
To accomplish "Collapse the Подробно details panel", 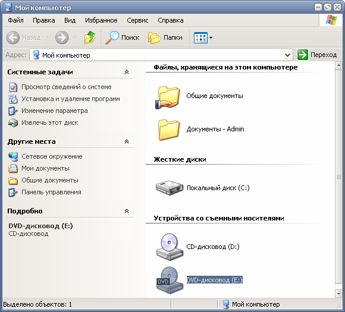I will tap(127, 211).
